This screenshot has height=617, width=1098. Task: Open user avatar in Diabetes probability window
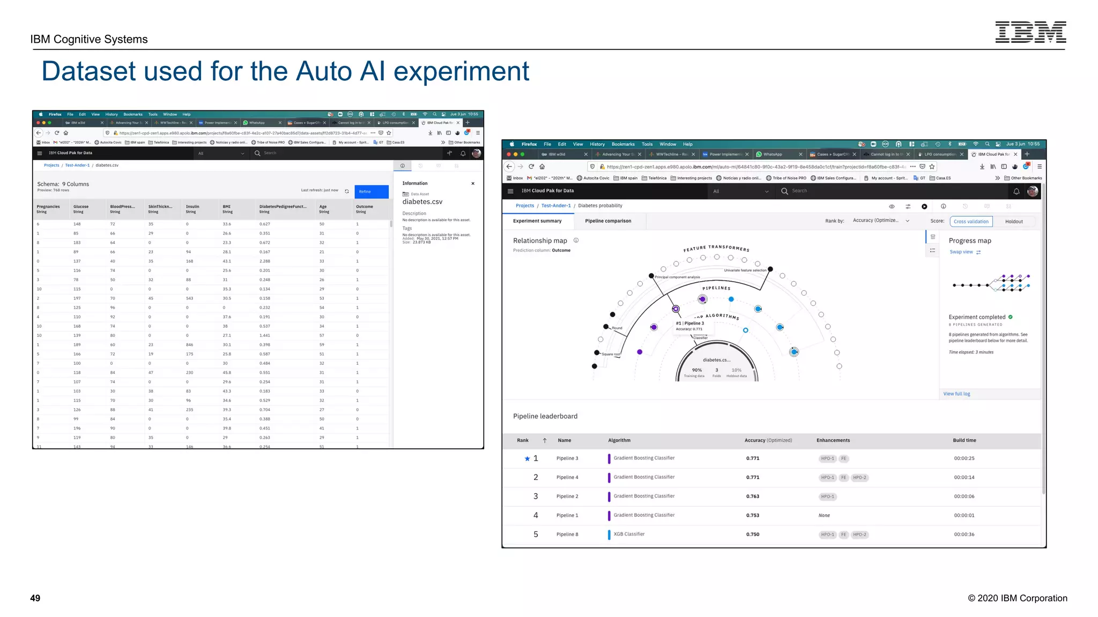click(x=1033, y=191)
